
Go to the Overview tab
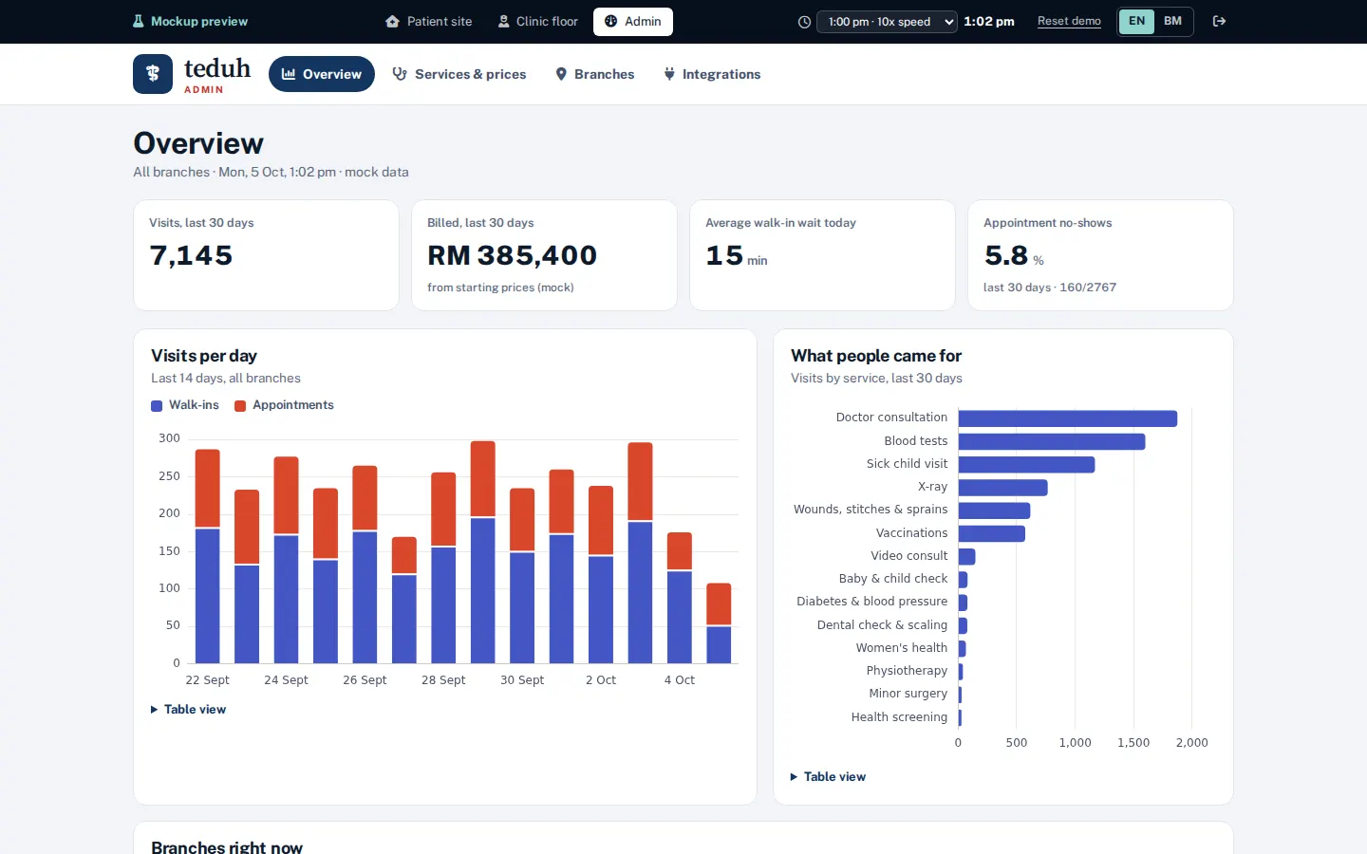[322, 74]
